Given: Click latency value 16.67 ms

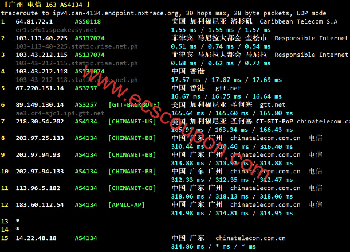Looking at the screenshot, I should pos(186,96).
